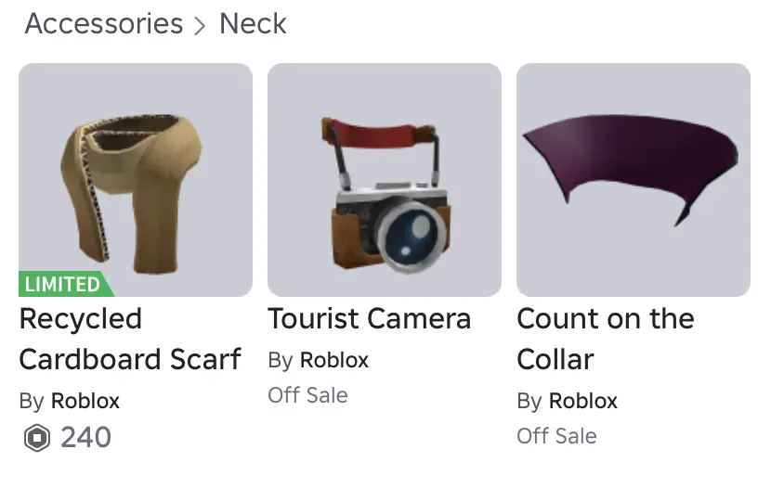Open the Count on the Collar title

pyautogui.click(x=606, y=339)
